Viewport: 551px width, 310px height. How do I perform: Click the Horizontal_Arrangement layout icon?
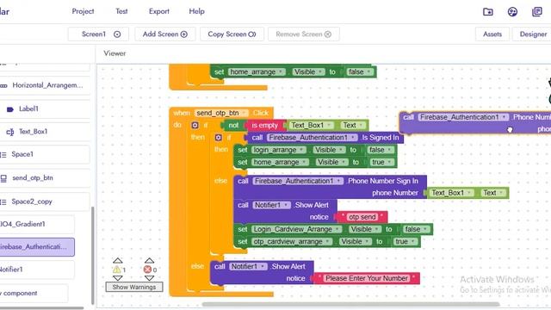[3, 86]
